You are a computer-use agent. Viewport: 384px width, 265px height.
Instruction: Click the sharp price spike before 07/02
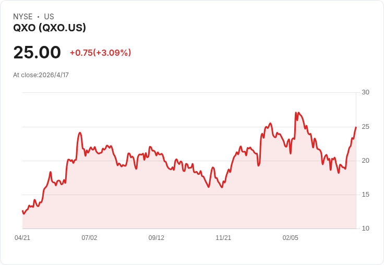80,132
